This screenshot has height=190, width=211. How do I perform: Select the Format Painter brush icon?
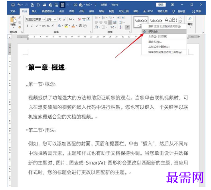point(20,27)
